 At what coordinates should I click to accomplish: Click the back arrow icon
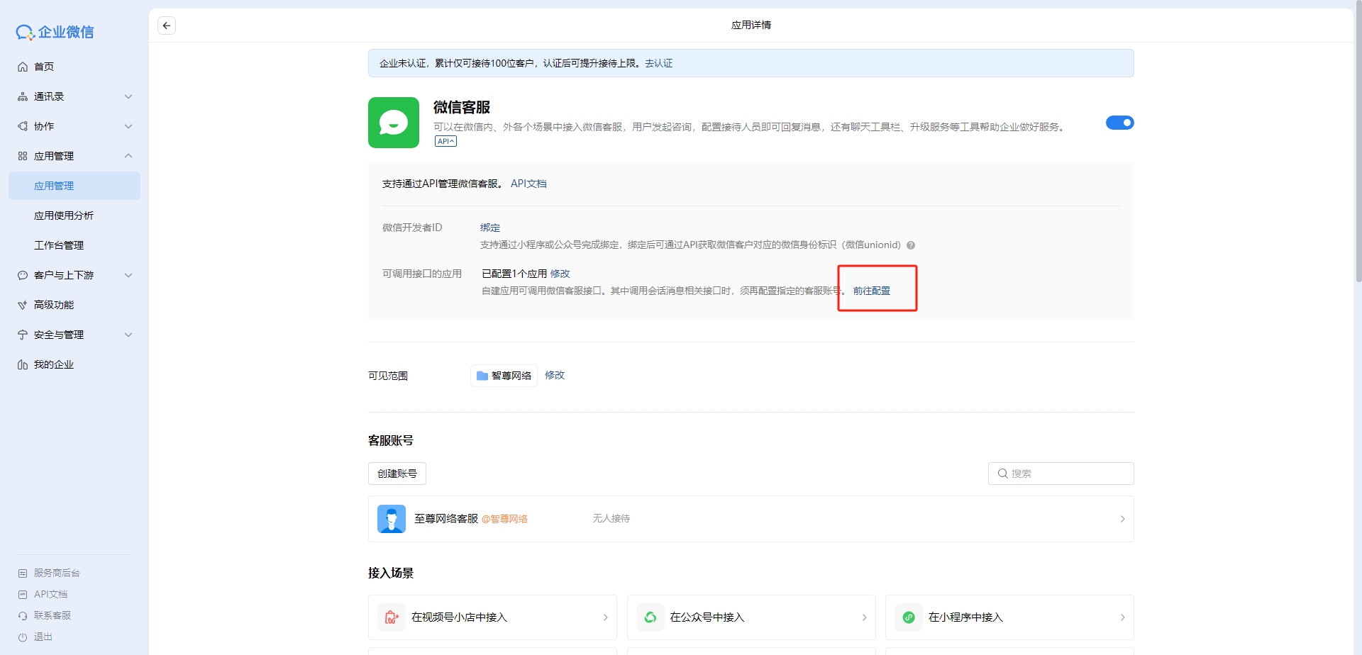[x=167, y=26]
